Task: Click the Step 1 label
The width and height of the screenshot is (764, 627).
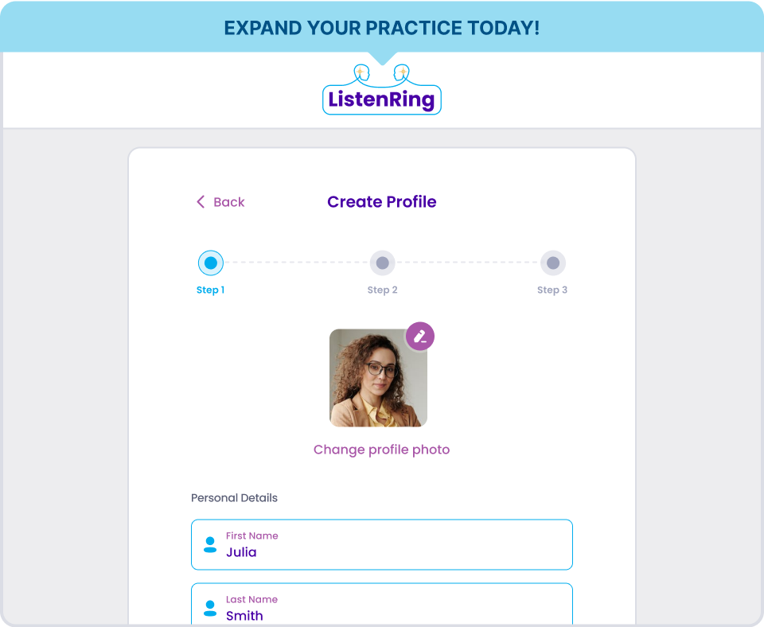Action: [210, 290]
